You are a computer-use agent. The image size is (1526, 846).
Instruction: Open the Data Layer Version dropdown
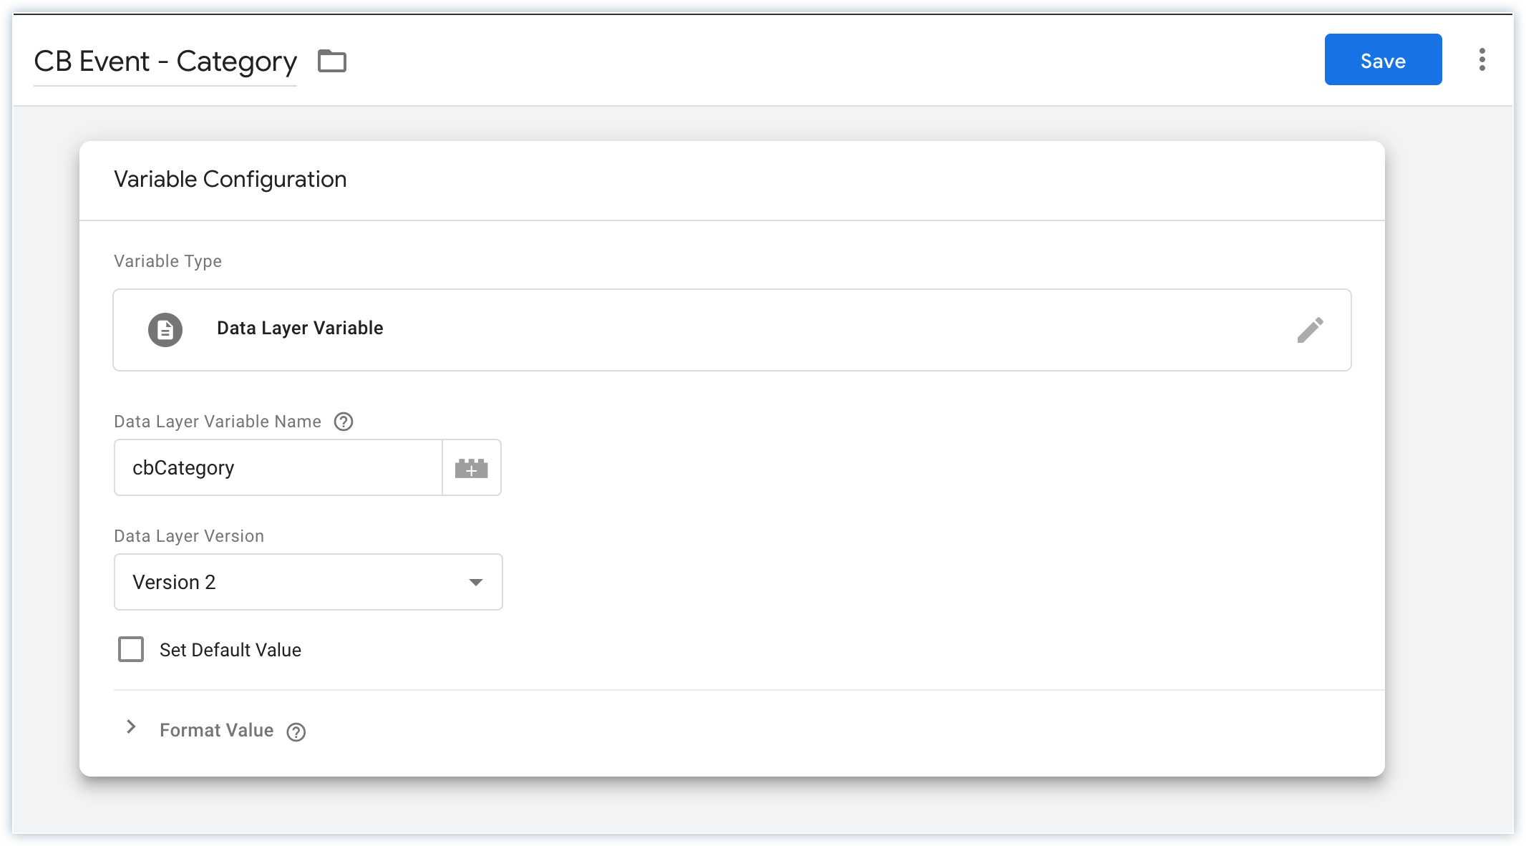[x=308, y=582]
